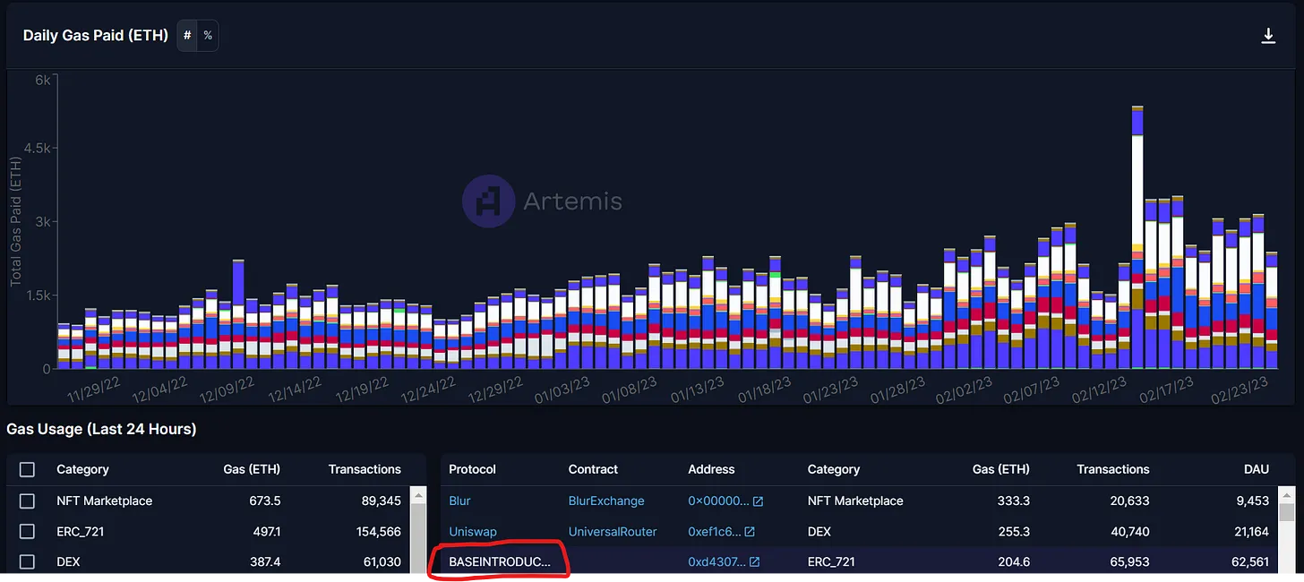Click the 9,453 DAU cell
This screenshot has width=1304, height=582.
point(1251,501)
